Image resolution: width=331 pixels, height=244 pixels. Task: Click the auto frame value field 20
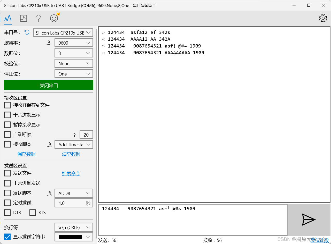(86, 135)
